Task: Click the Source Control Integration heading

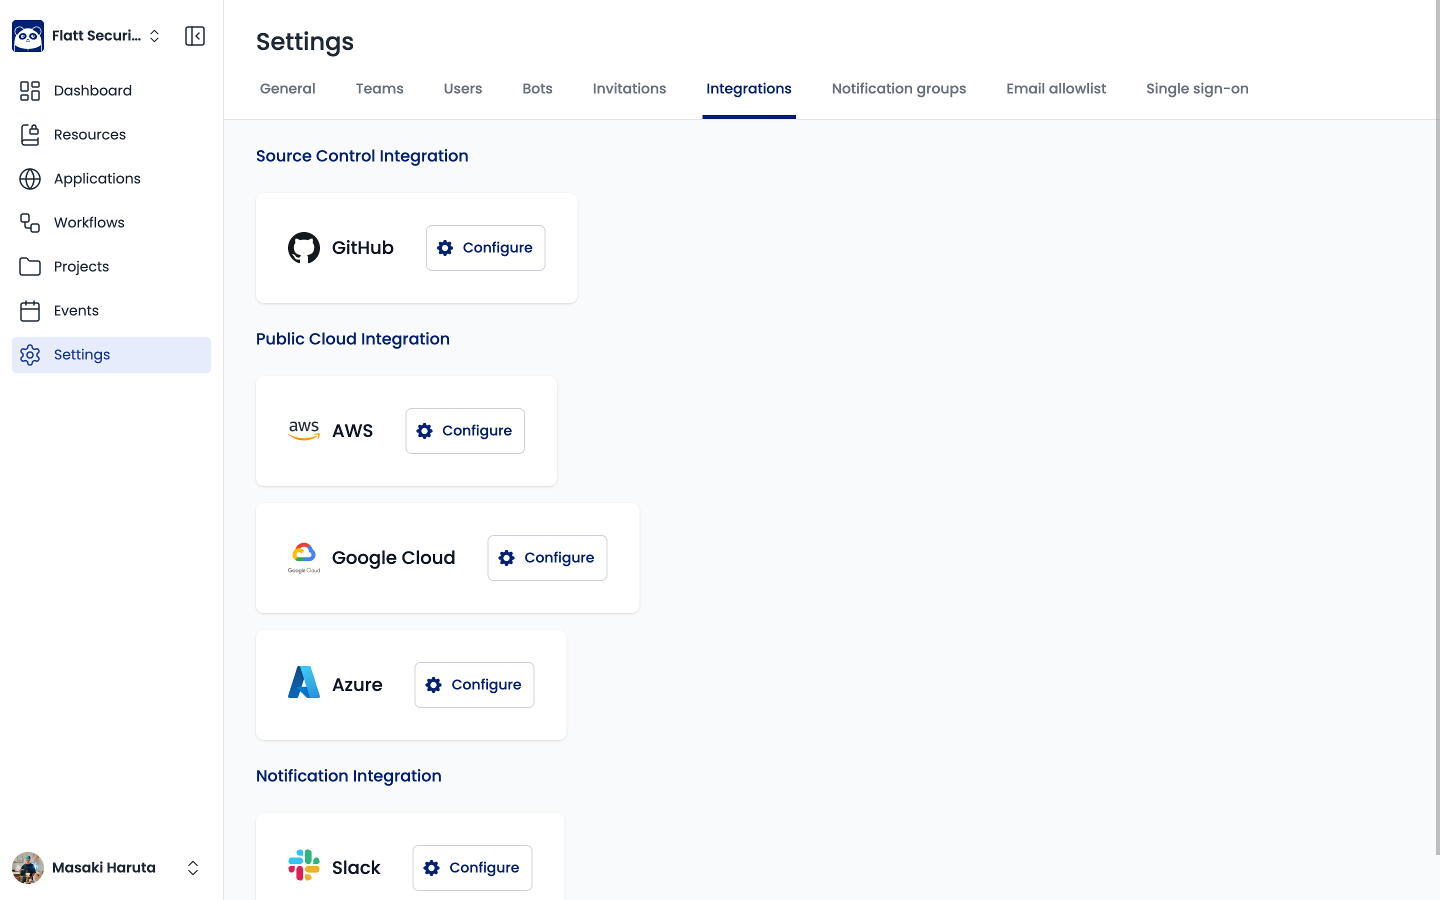Action: click(362, 156)
